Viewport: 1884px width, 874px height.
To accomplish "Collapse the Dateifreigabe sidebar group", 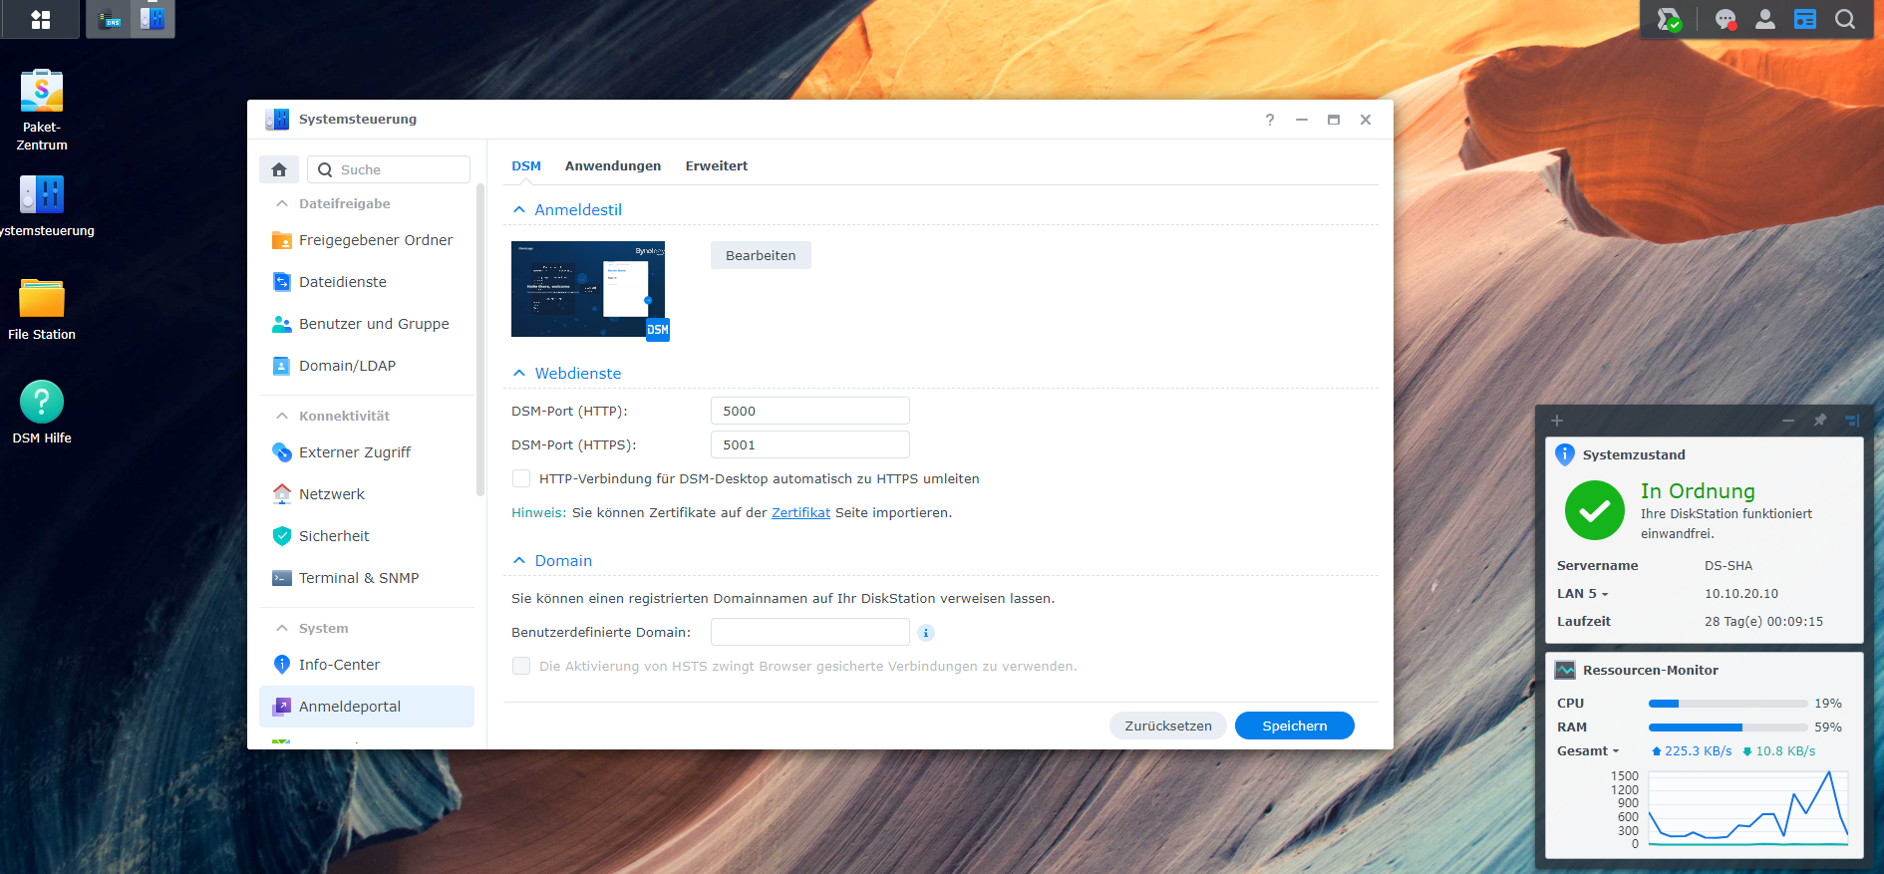I will point(281,203).
